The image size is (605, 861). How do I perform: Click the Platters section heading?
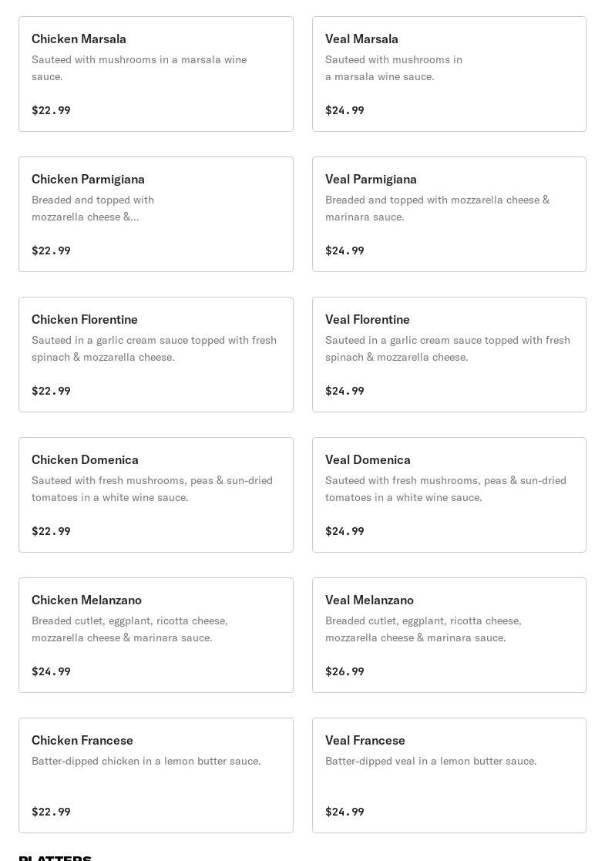[55, 856]
